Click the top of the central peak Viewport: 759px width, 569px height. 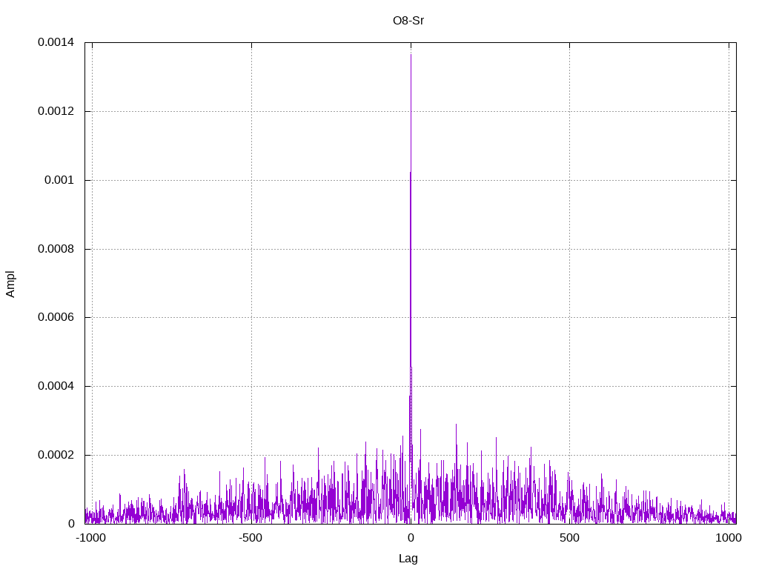[411, 54]
